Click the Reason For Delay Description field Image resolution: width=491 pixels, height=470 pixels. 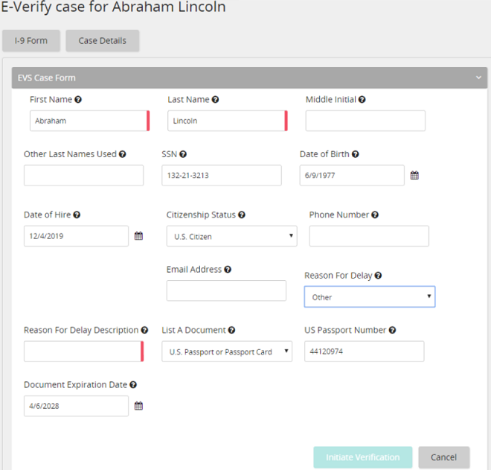click(83, 352)
